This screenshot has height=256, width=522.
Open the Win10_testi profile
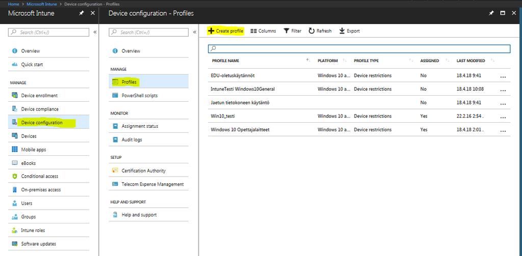click(x=223, y=116)
